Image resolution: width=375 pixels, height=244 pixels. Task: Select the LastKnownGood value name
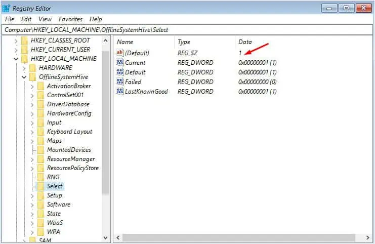146,92
